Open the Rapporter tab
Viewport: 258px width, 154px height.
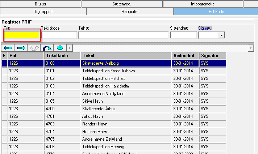[130, 12]
